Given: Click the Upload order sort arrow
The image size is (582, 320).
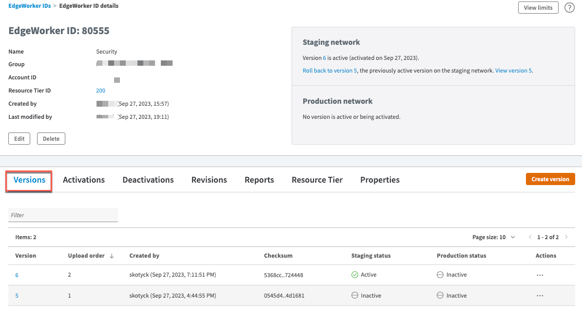Looking at the screenshot, I should click(x=112, y=256).
